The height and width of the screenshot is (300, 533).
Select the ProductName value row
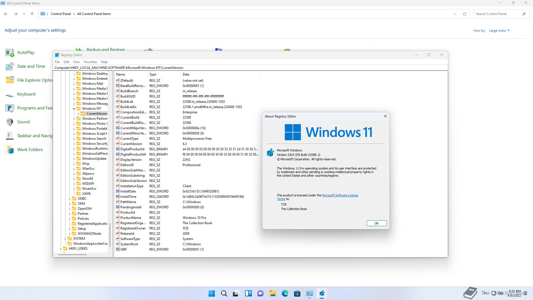(x=187, y=218)
